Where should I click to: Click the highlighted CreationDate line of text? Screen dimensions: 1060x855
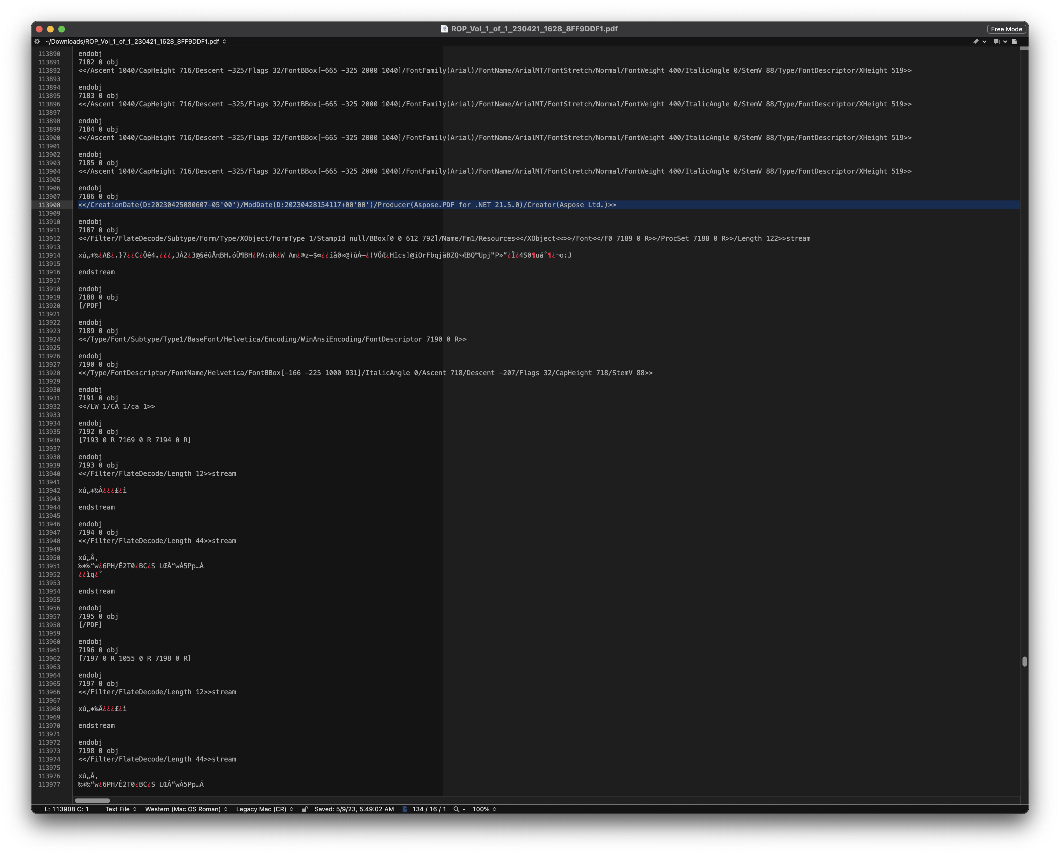pos(347,205)
